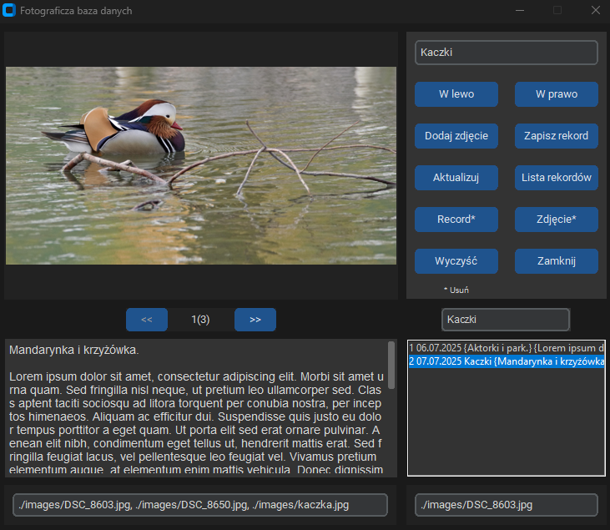The width and height of the screenshot is (610, 530).
Task: Click the image paths list field
Action: (200, 505)
